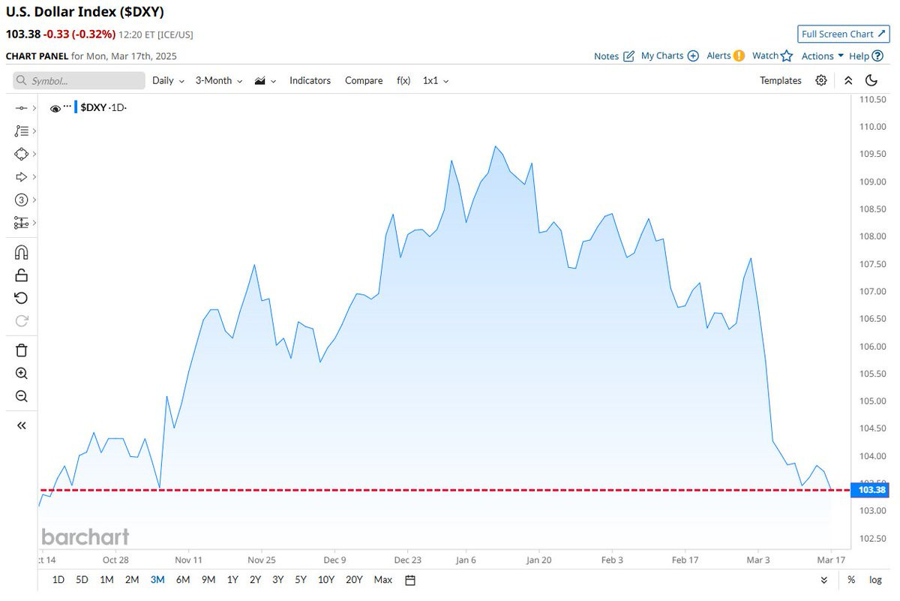Collapse the left drawing toolbar
Viewport: 900px width, 601px height.
[x=21, y=425]
